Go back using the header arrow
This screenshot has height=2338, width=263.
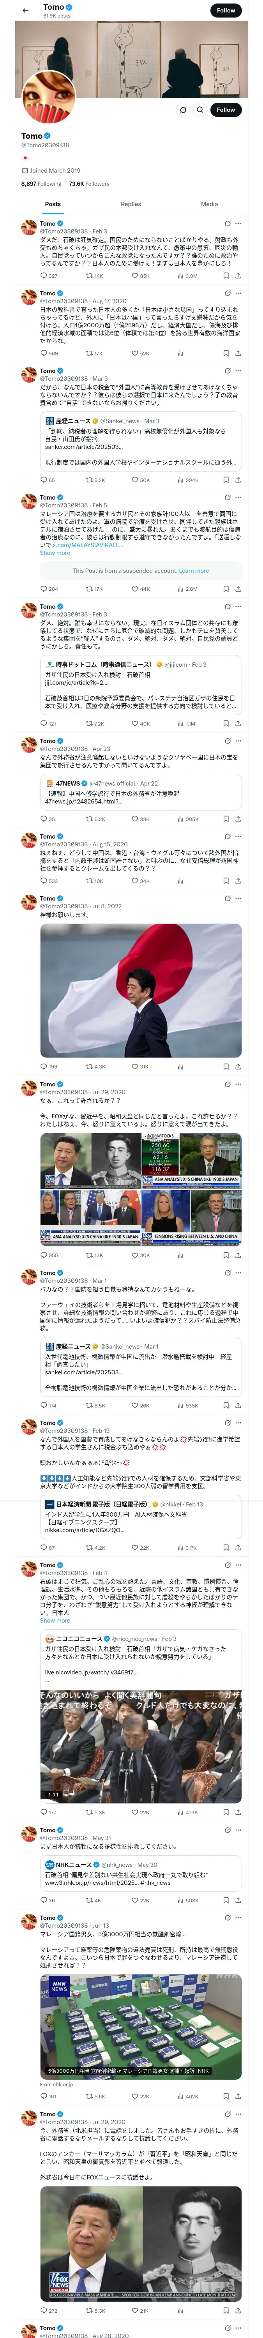pyautogui.click(x=25, y=10)
